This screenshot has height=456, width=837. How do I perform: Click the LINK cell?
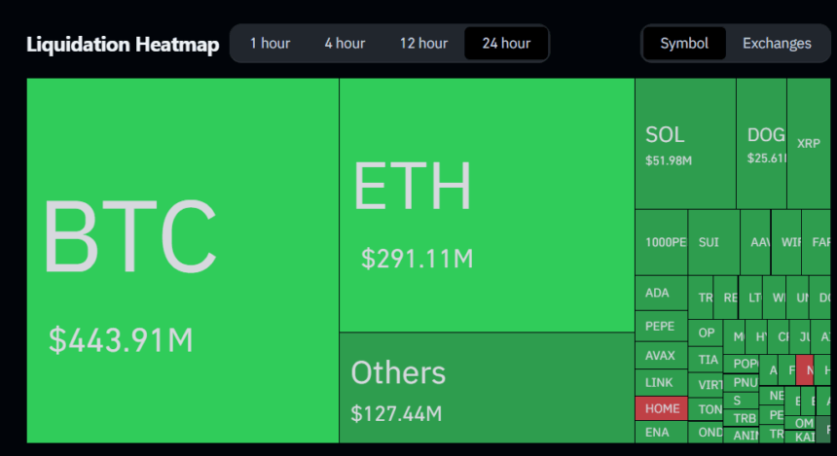tap(661, 383)
